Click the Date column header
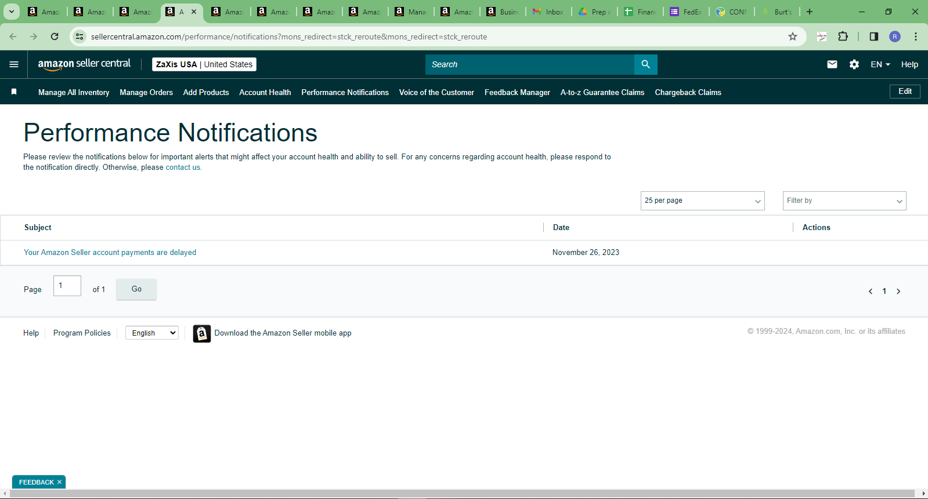928x499 pixels. coord(561,228)
